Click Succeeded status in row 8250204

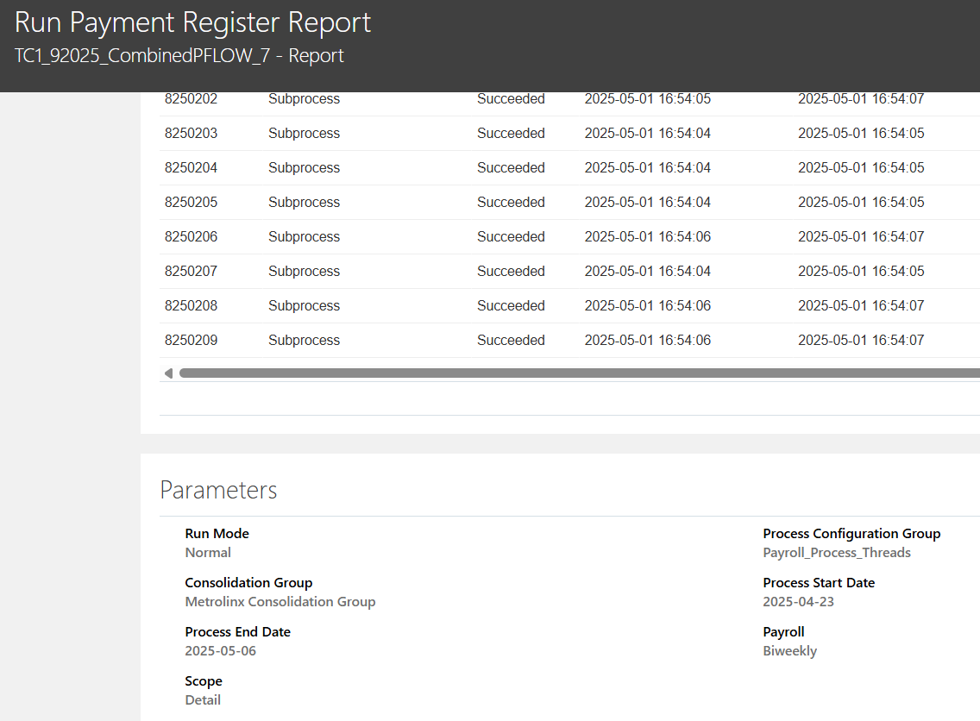point(512,167)
